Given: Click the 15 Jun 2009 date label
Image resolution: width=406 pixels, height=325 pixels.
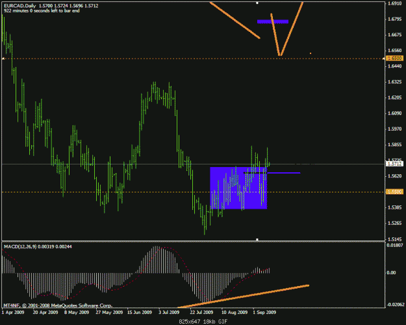Looking at the screenshot, I should pos(140,312).
